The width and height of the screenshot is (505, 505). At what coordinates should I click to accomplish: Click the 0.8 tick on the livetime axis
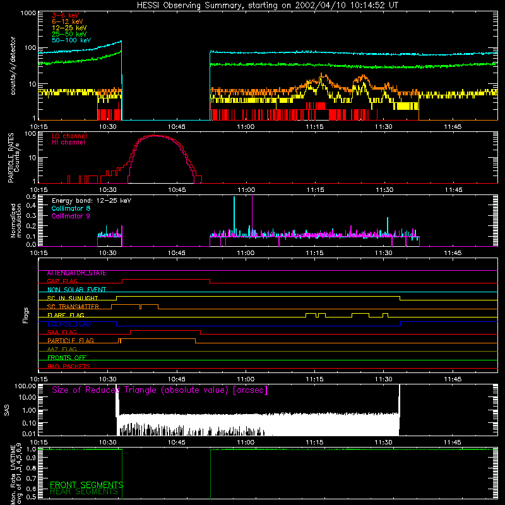[x=31, y=468]
